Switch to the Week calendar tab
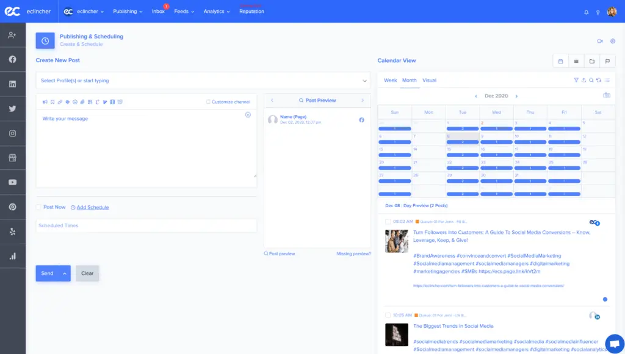 [x=389, y=80]
